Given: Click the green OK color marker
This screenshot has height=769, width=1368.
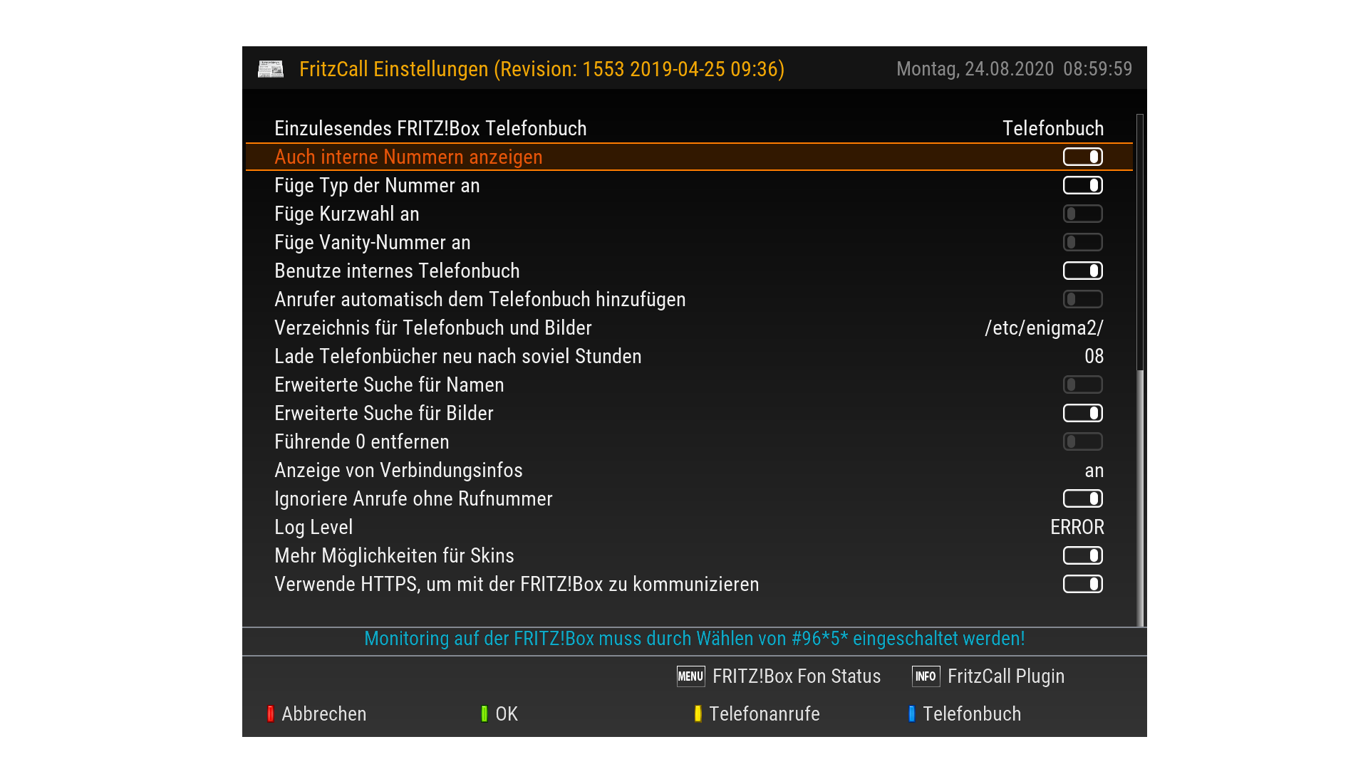Looking at the screenshot, I should (x=484, y=713).
